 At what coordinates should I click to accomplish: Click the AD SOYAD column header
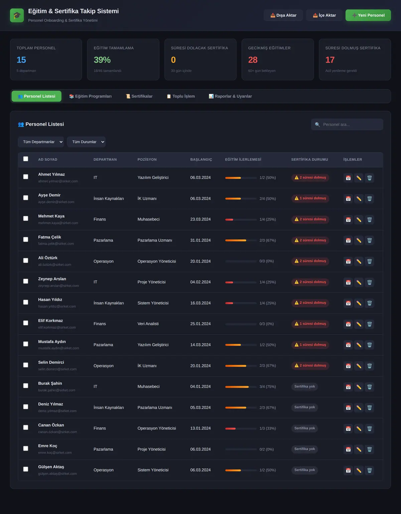point(48,160)
